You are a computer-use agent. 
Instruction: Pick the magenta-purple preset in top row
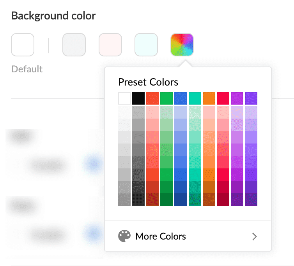237,98
